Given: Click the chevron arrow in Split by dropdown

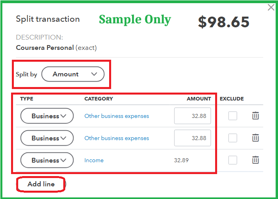Looking at the screenshot, I should click(x=94, y=74).
